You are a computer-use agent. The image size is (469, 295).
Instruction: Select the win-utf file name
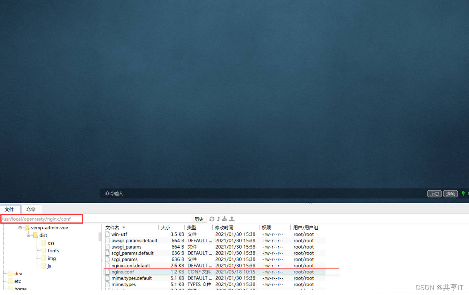coord(119,234)
